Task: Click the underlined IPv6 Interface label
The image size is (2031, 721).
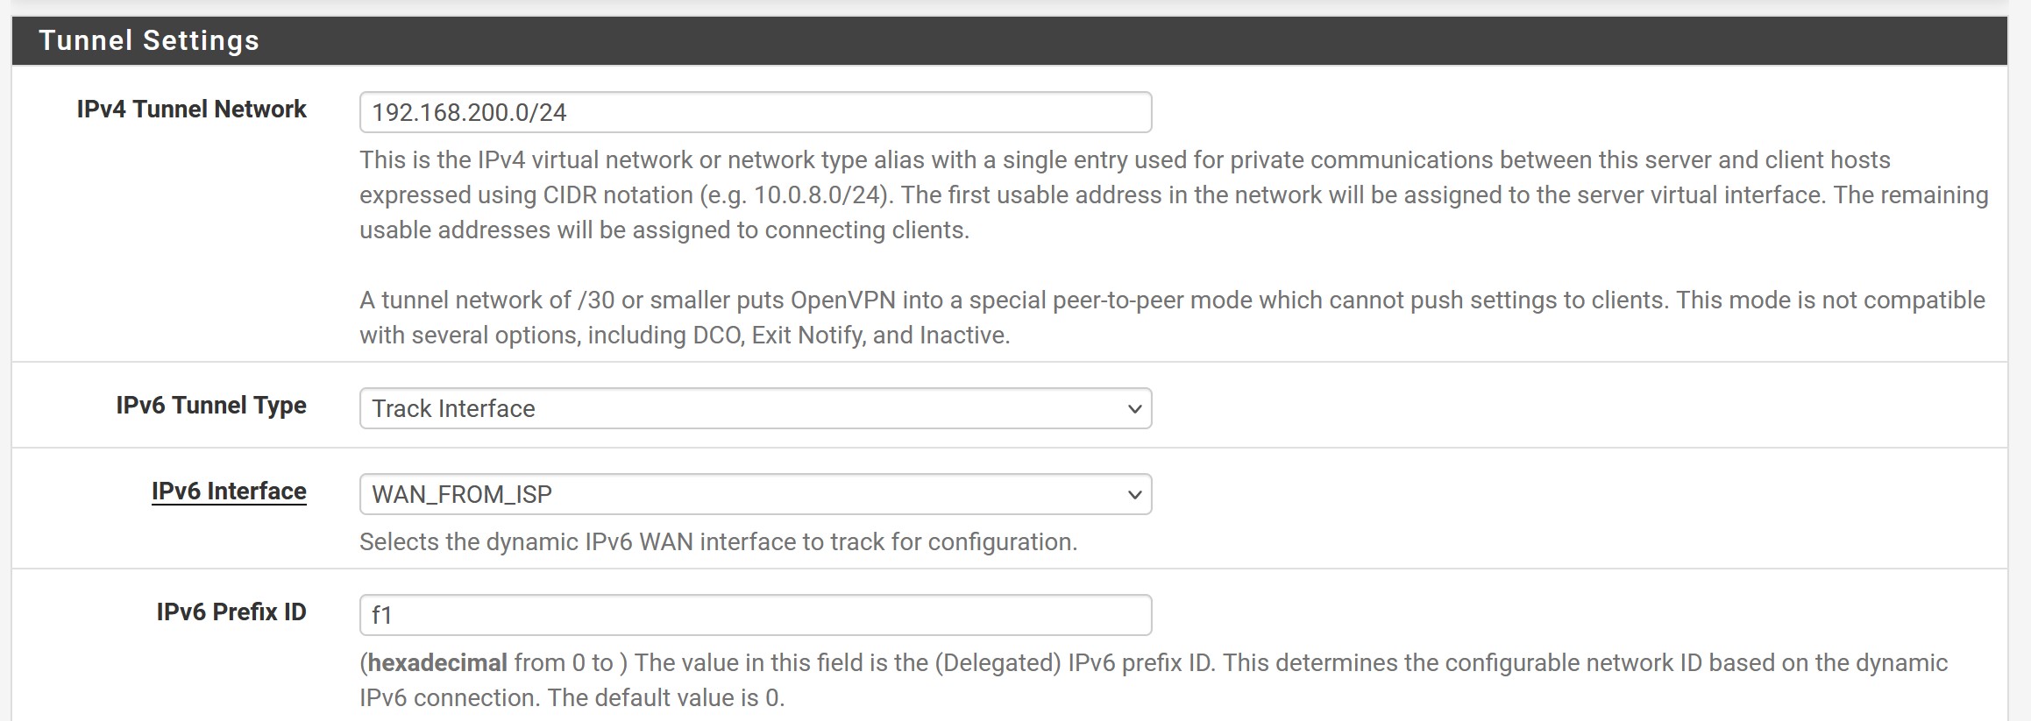Action: click(229, 491)
